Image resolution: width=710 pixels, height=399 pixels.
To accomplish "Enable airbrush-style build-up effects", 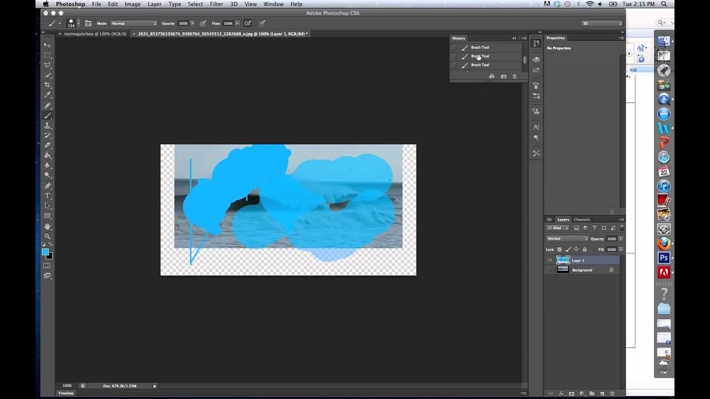I will click(x=247, y=23).
